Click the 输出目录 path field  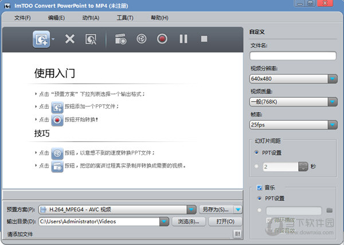coord(99,222)
